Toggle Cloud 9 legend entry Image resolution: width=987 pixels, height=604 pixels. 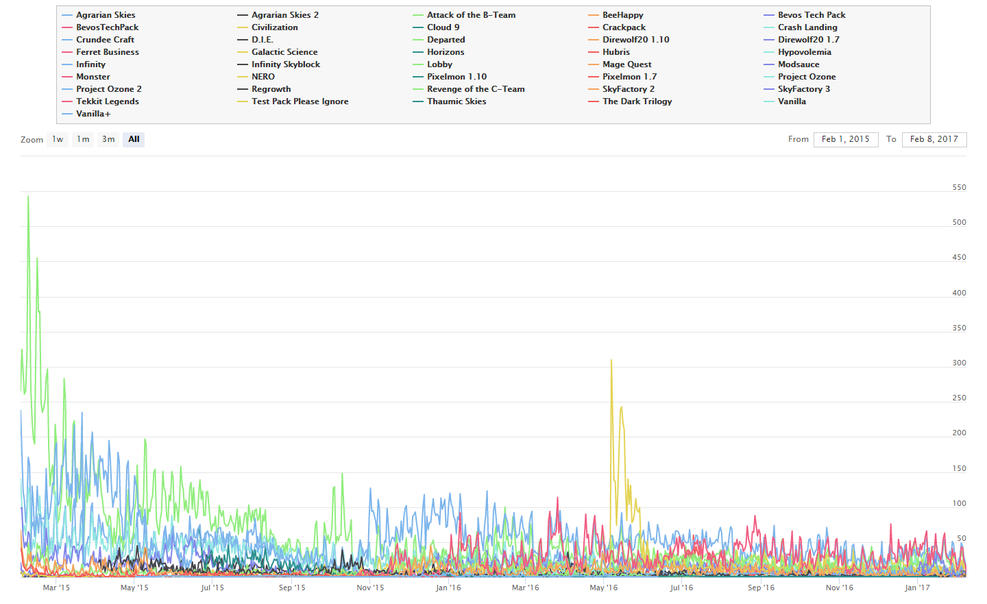pos(436,27)
